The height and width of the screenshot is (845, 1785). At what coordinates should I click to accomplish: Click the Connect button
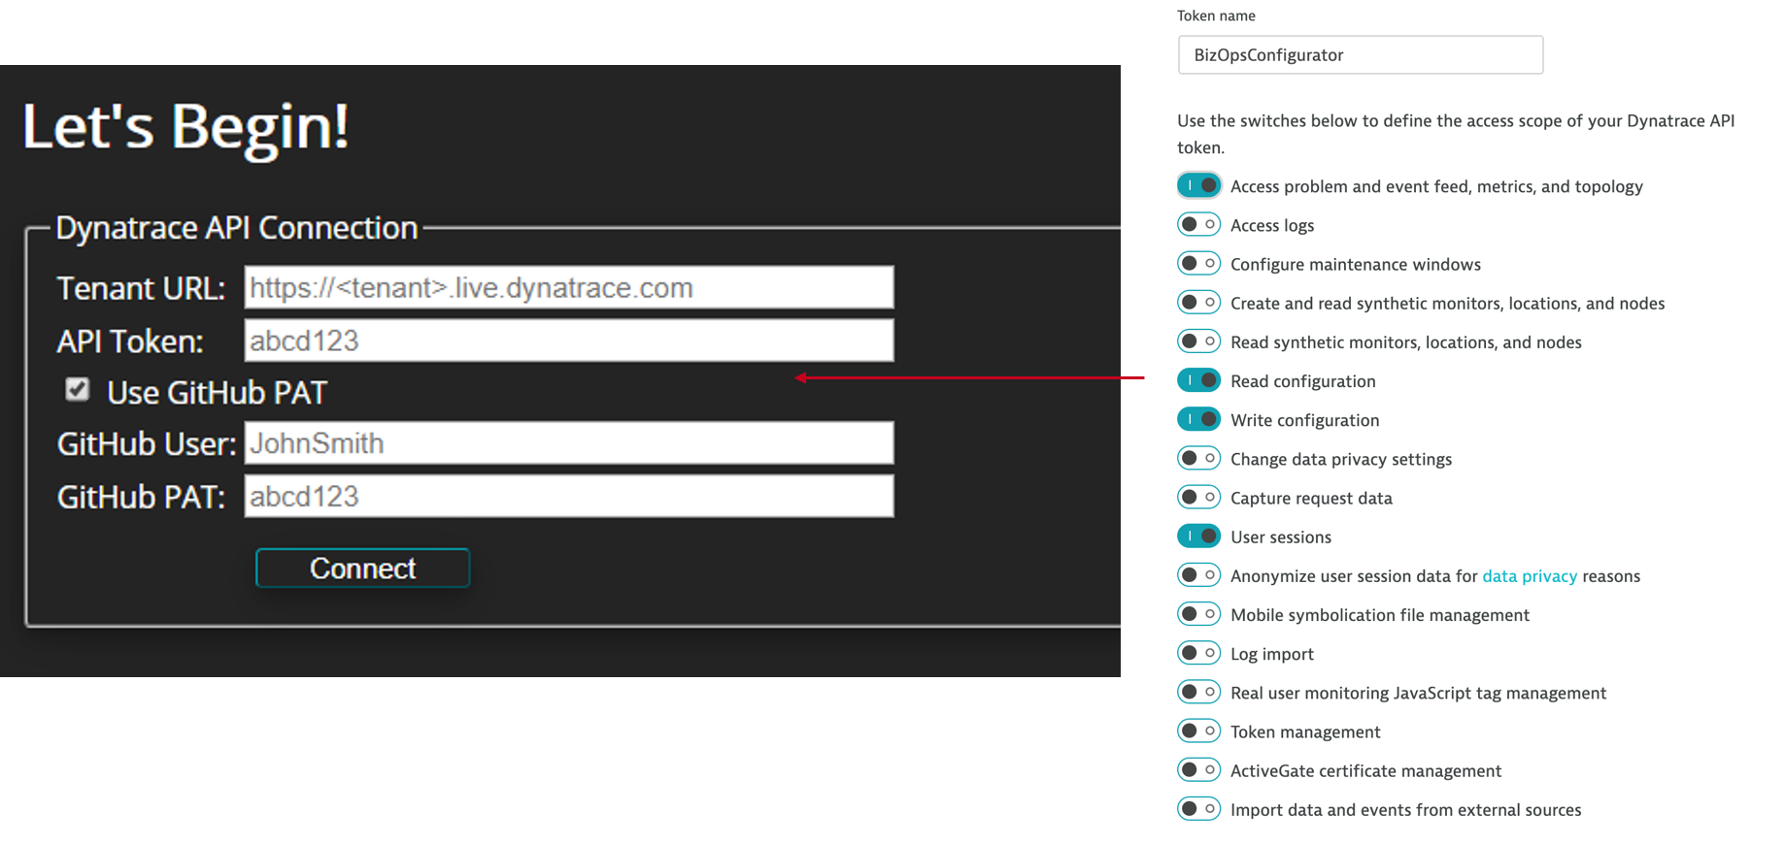[x=362, y=568]
